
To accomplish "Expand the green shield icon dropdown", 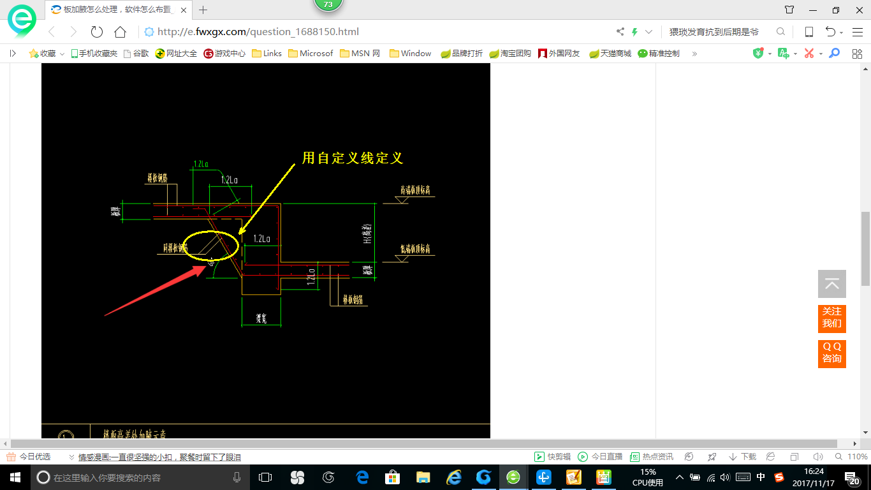I will pyautogui.click(x=770, y=54).
